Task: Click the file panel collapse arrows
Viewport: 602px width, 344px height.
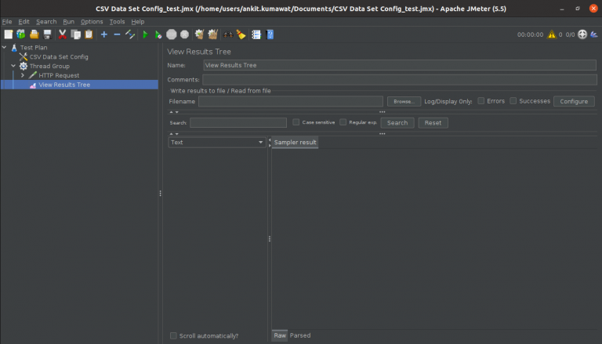Action: (x=174, y=112)
